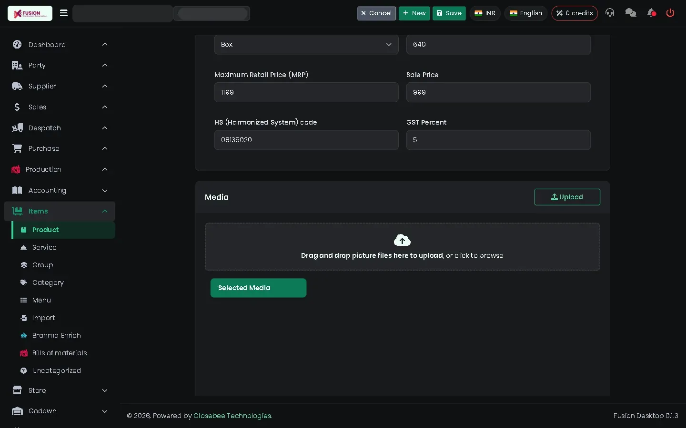This screenshot has width=686, height=428.
Task: Open the support headset icon
Action: coord(610,13)
